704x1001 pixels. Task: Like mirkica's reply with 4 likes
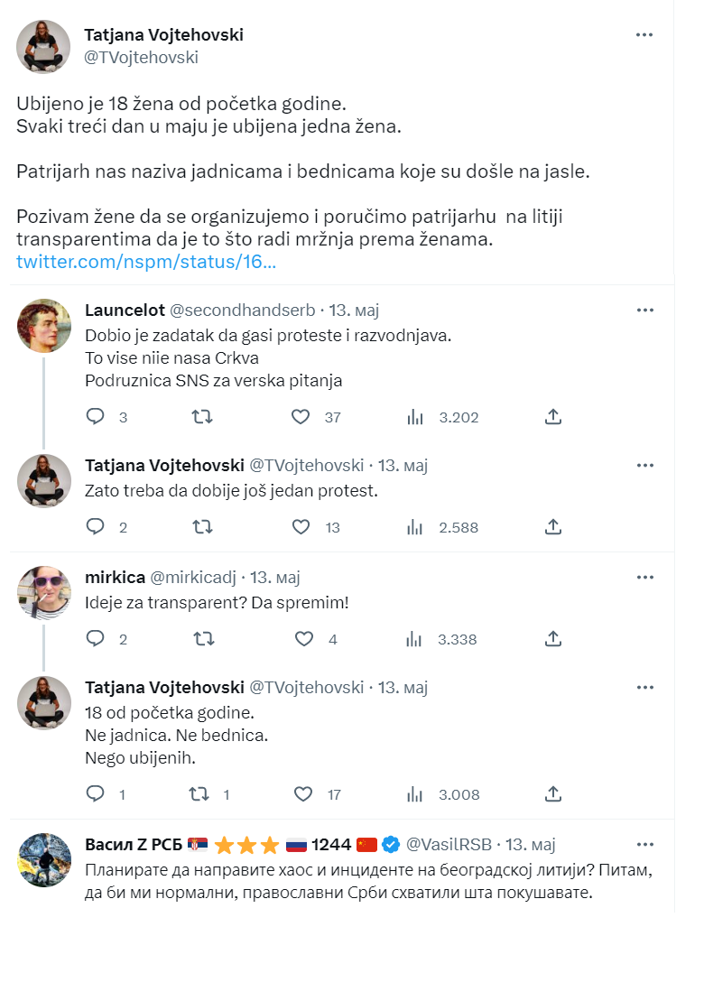coord(304,639)
